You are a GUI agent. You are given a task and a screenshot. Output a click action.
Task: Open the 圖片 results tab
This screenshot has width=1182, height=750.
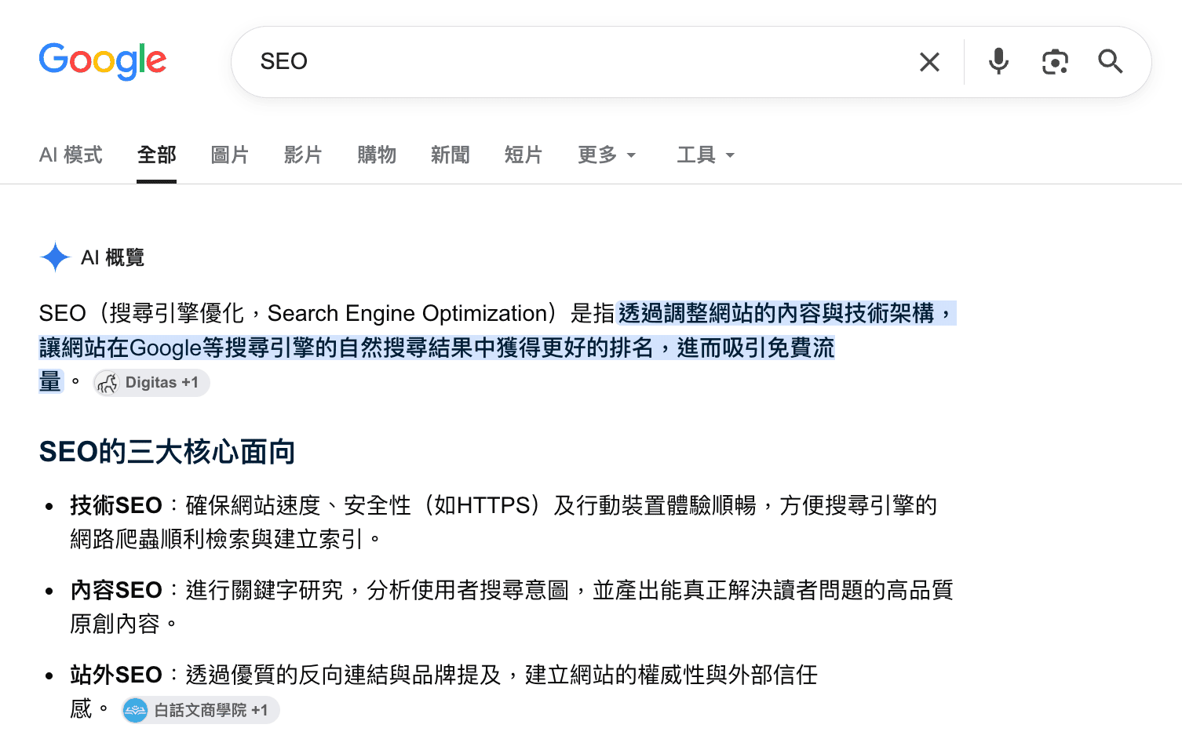click(230, 155)
